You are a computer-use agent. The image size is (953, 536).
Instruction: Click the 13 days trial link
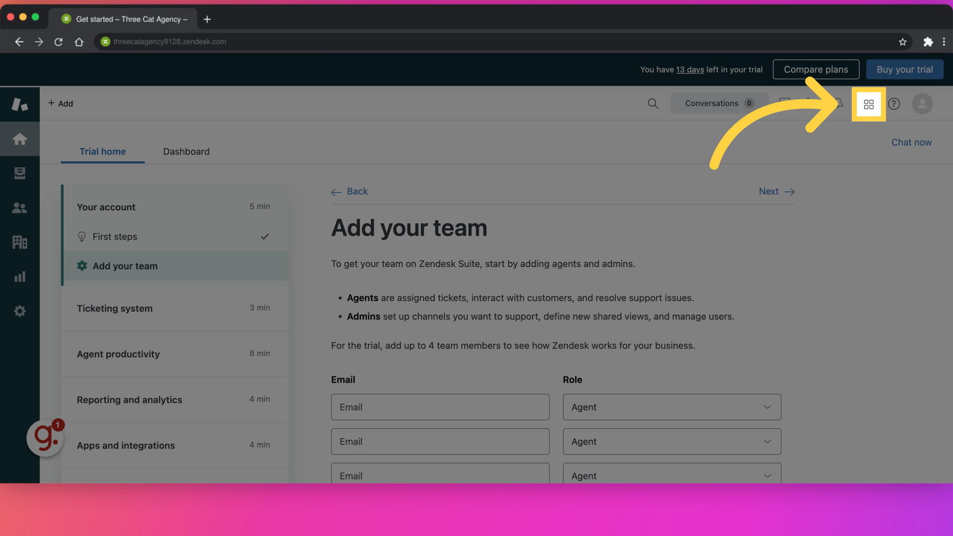coord(690,69)
